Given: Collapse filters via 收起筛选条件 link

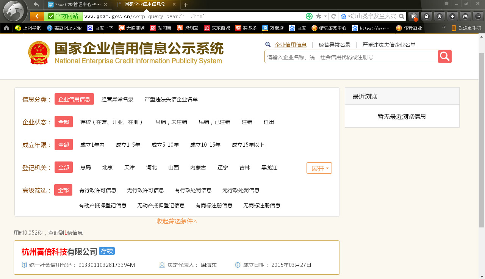Looking at the screenshot, I should (177, 221).
